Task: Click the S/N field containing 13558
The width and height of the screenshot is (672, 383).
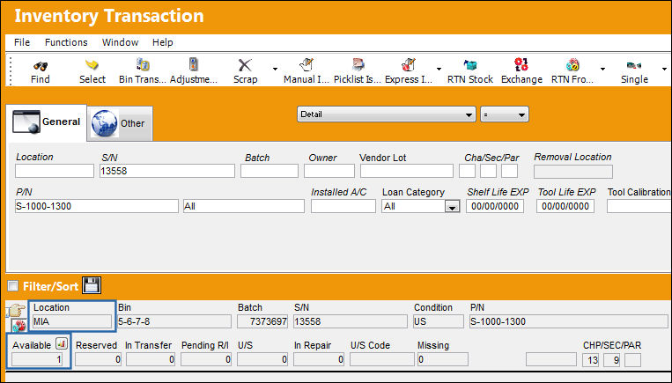Action: point(167,171)
